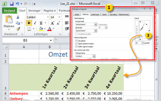Apply yellow fill color bucket
This screenshot has width=161, height=101.
coord(41,29)
